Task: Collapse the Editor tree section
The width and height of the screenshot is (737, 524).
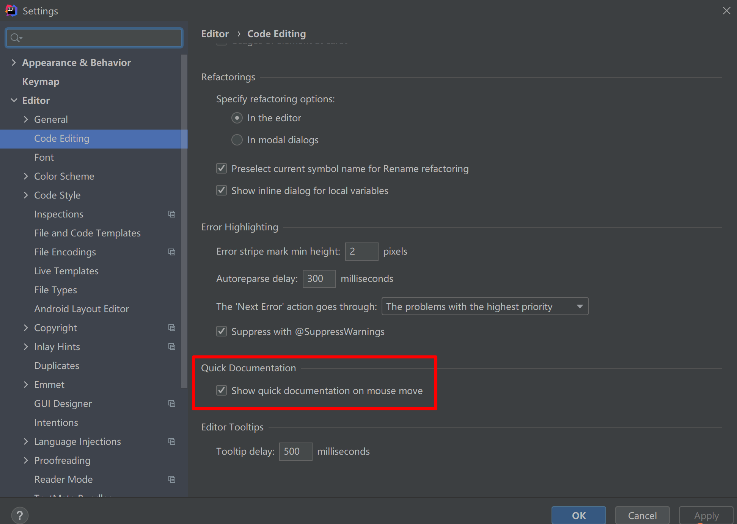Action: click(14, 100)
